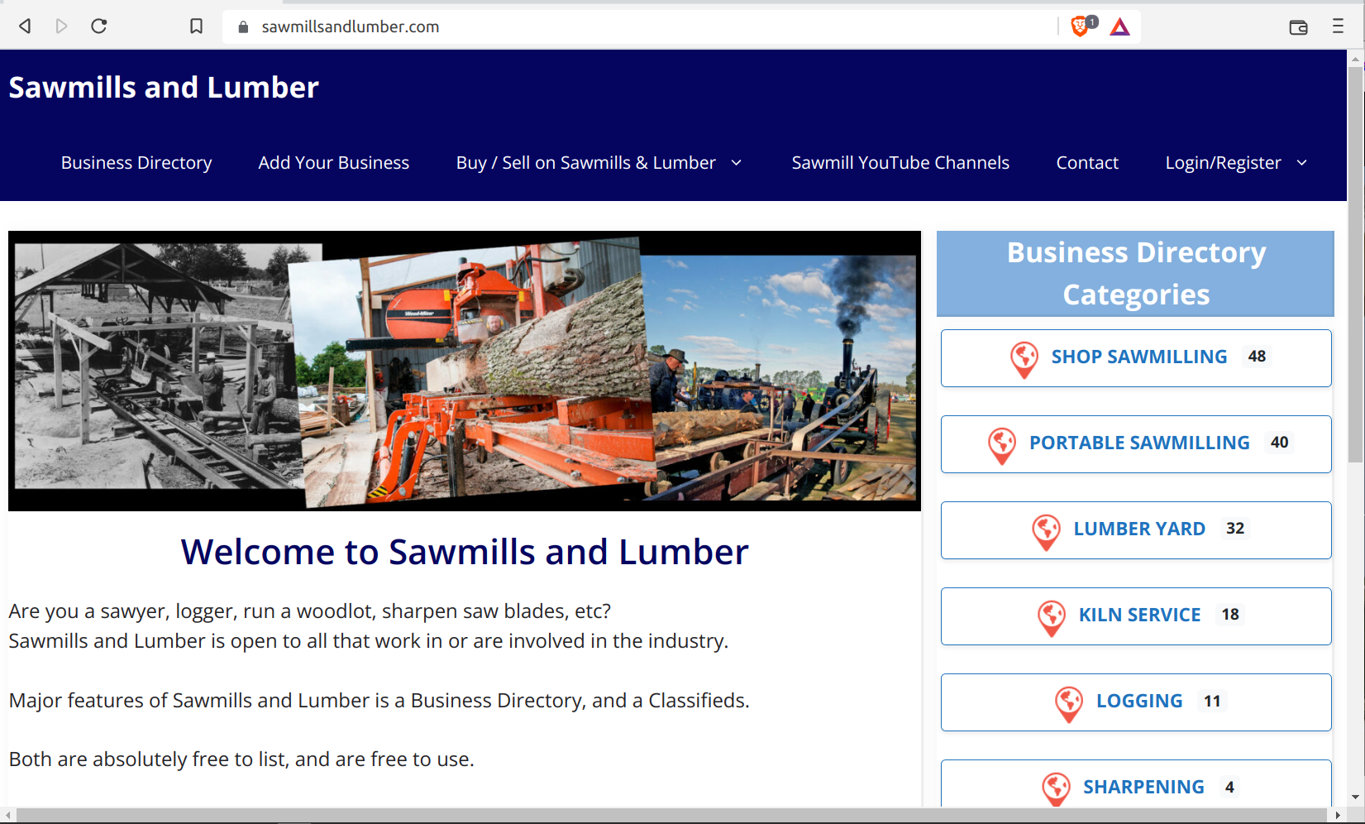Click the map pin icon beside Logging

pos(1068,704)
